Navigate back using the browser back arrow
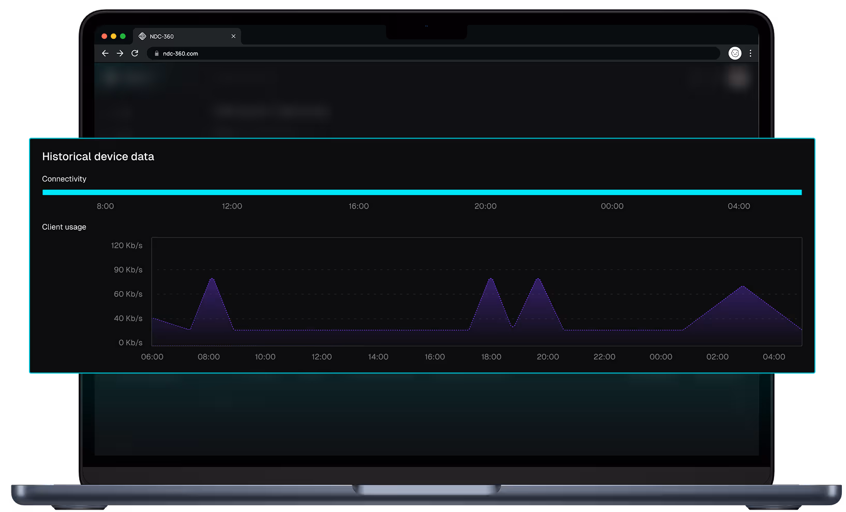The width and height of the screenshot is (846, 512). pyautogui.click(x=105, y=53)
